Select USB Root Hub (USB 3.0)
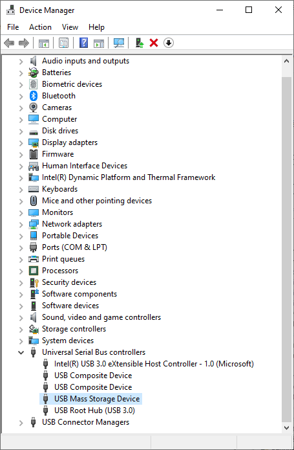This screenshot has height=450, width=294. [94, 411]
